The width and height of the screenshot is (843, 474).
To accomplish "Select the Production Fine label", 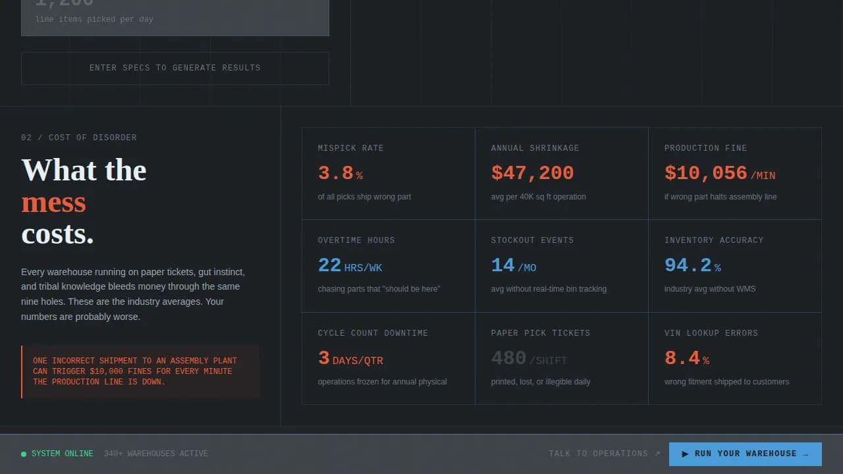I will (x=706, y=148).
